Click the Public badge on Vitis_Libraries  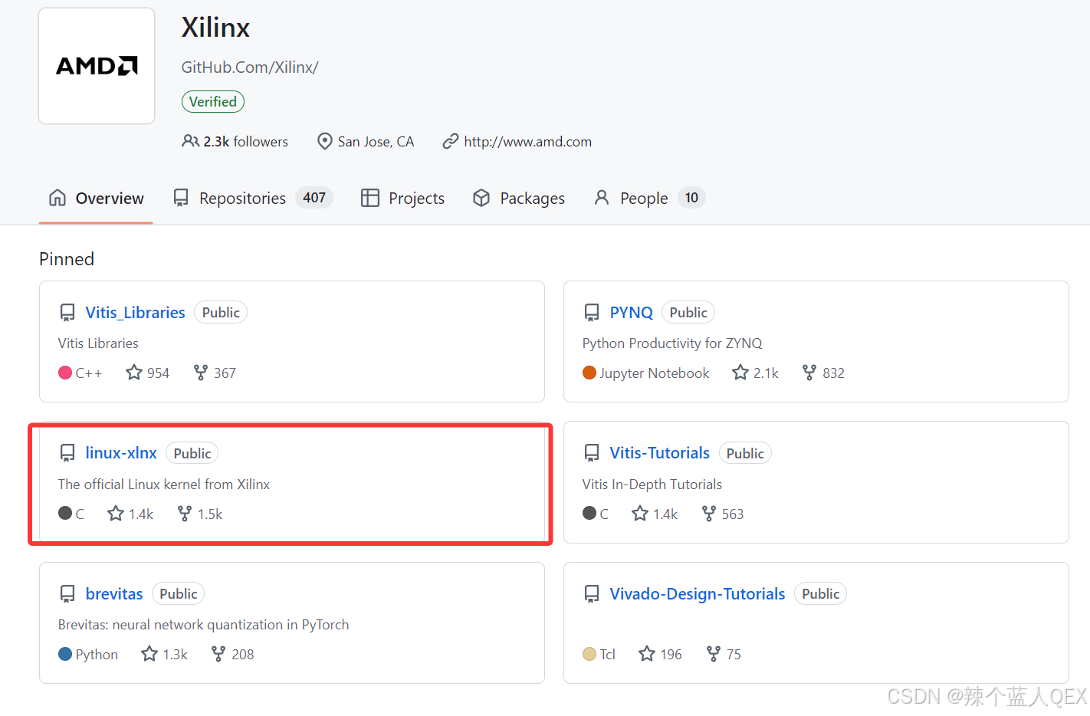[221, 313]
